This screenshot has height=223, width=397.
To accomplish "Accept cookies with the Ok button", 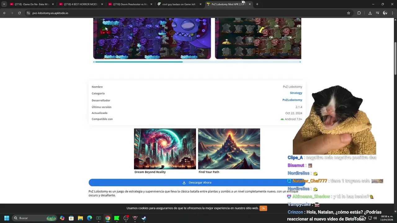I will 263,208.
